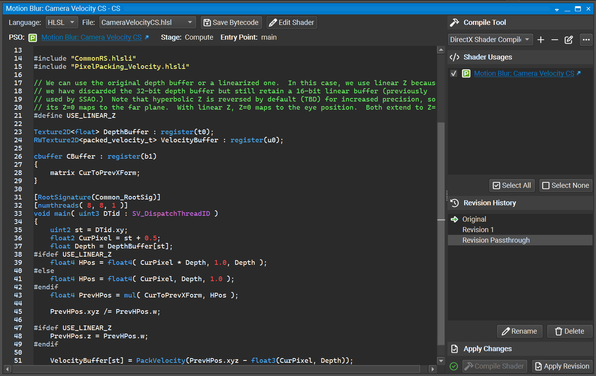Edit compiler settings via the pencil icon
596x376 pixels.
[569, 39]
